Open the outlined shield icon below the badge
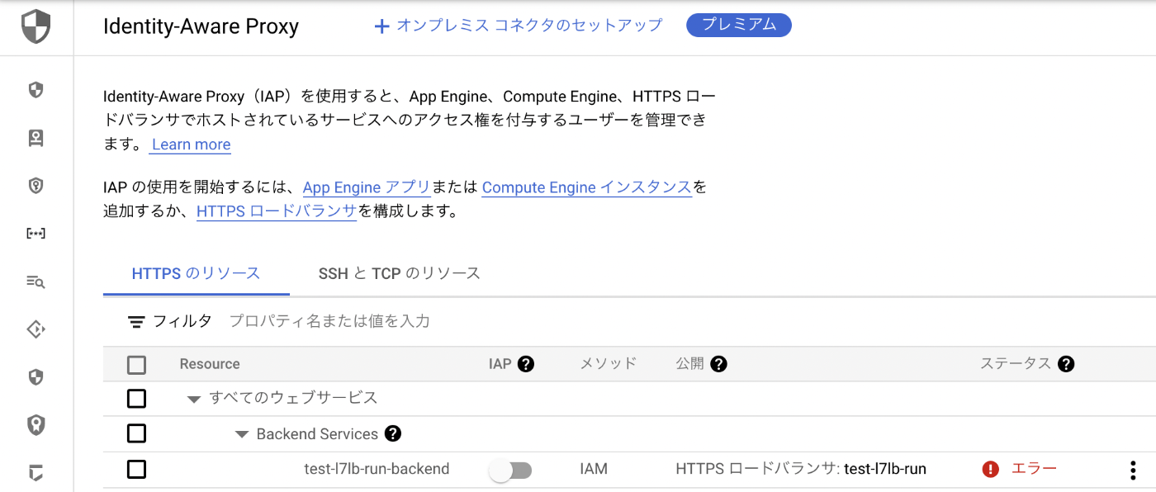The width and height of the screenshot is (1156, 492). tap(36, 186)
